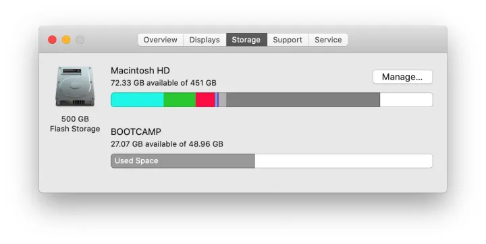Viewport: 486px width, 244px height.
Task: Open the Displays tab
Action: click(x=205, y=40)
